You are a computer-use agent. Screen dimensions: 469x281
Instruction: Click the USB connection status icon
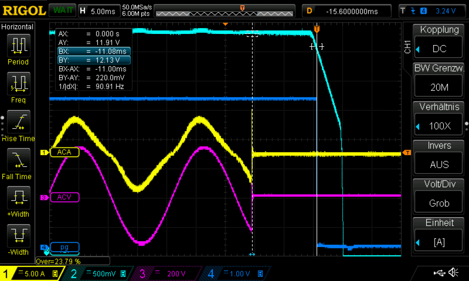[x=440, y=272]
